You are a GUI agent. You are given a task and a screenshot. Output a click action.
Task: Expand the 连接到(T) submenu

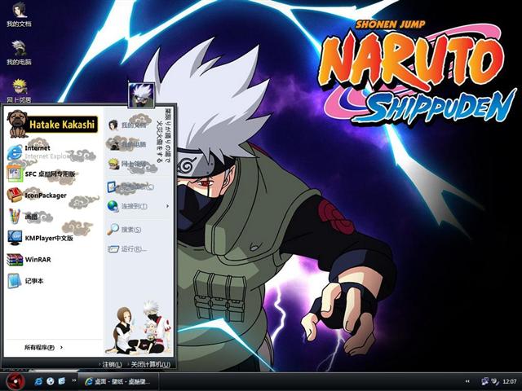[x=138, y=206]
